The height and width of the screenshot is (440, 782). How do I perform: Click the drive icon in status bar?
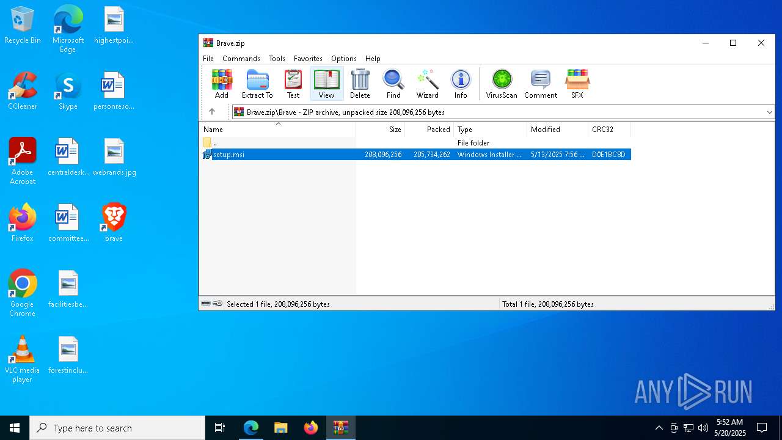[206, 304]
